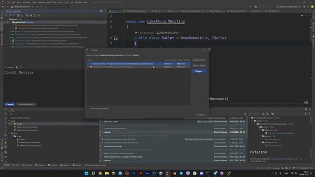Screen dimensions: 315x177
Task: Collapse the Materials folder in commit details tree
Action: tap(261, 130)
